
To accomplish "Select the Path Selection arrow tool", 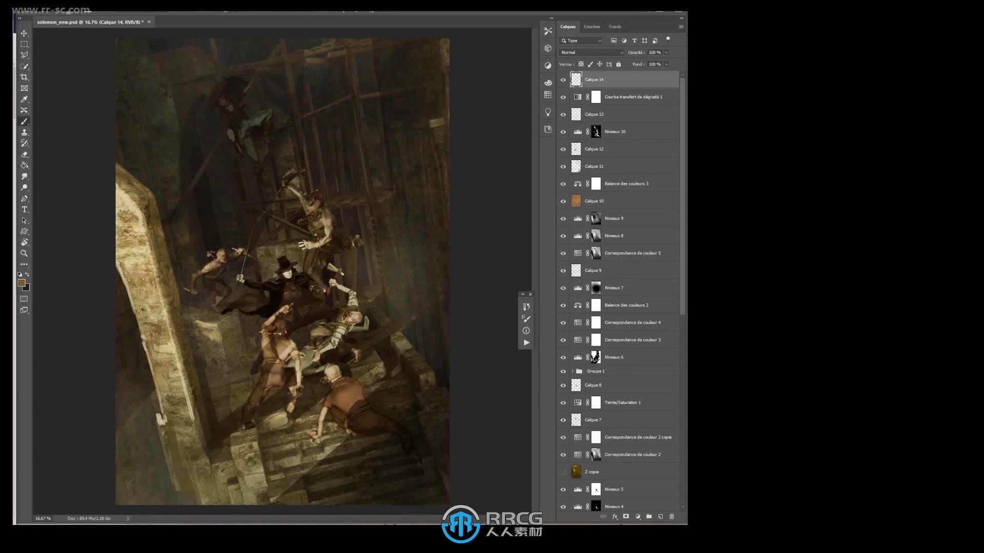I will click(x=24, y=221).
